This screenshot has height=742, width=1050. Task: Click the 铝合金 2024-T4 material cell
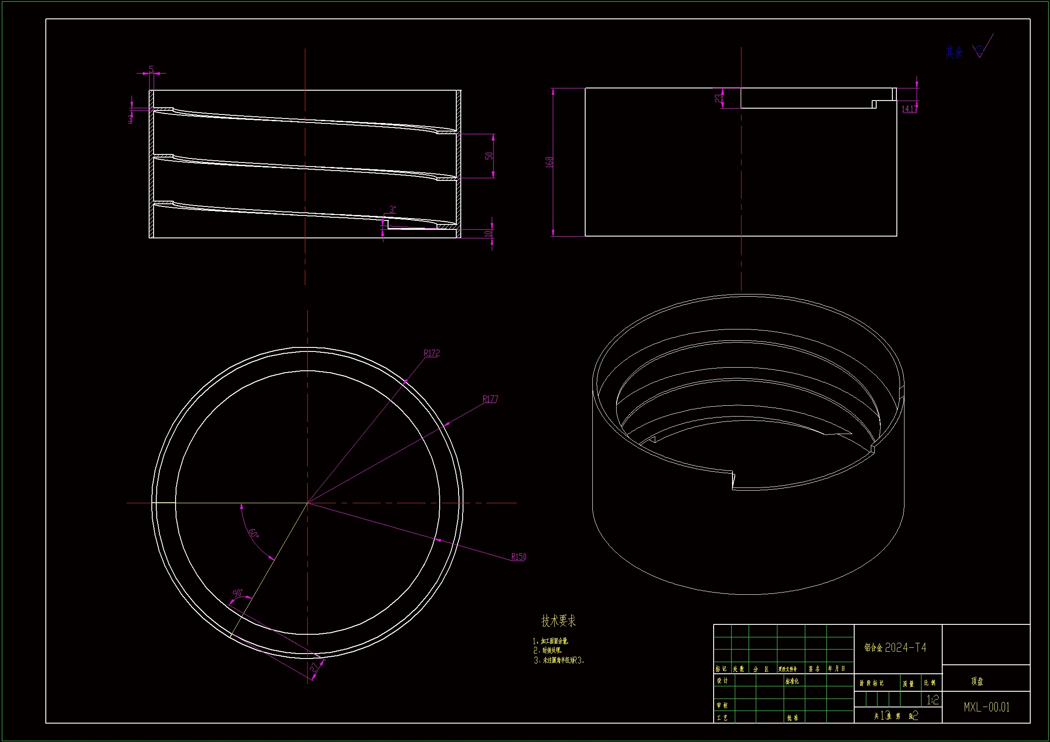[x=895, y=647]
